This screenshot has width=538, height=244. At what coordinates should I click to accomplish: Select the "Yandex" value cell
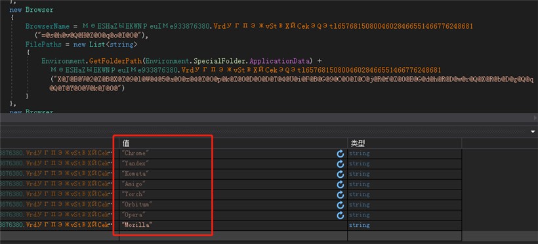[233, 164]
